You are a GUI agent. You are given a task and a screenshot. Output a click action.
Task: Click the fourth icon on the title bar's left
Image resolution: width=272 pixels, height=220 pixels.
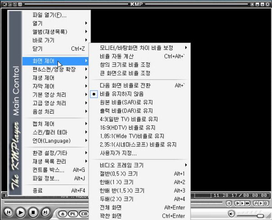tap(20, 4)
